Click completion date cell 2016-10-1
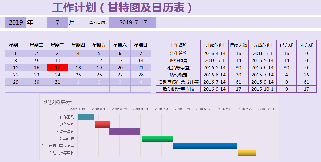This screenshot has height=162, width=321. 263,89
